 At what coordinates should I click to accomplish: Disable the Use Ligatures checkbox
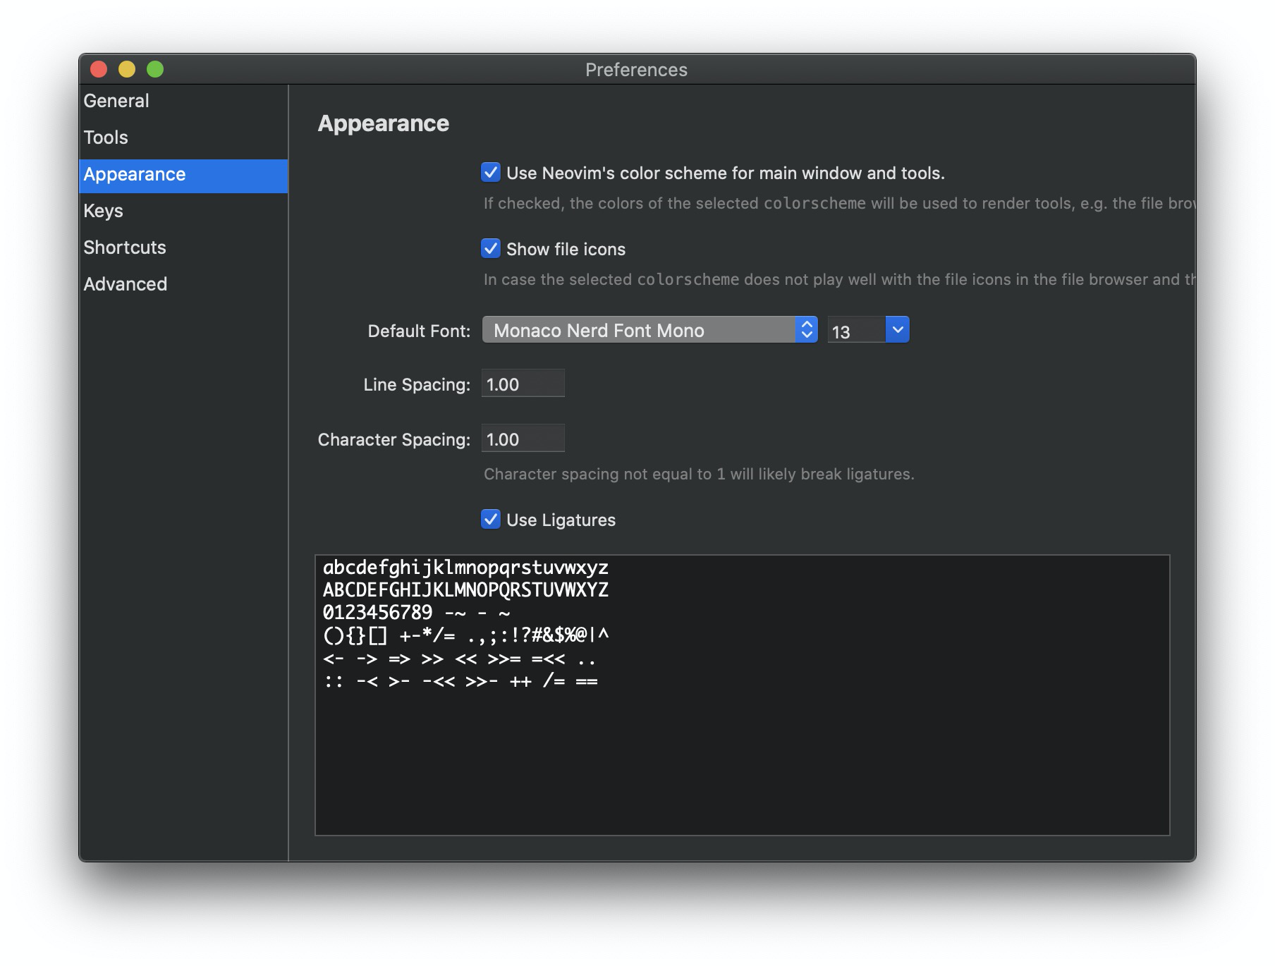click(x=491, y=520)
